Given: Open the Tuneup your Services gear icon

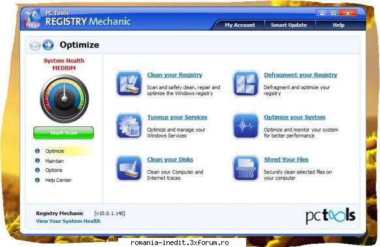Looking at the screenshot, I should point(129,126).
